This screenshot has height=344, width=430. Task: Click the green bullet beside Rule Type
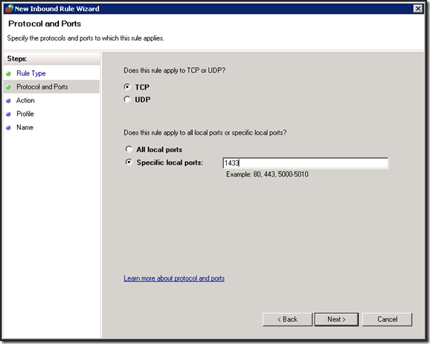[x=9, y=74]
